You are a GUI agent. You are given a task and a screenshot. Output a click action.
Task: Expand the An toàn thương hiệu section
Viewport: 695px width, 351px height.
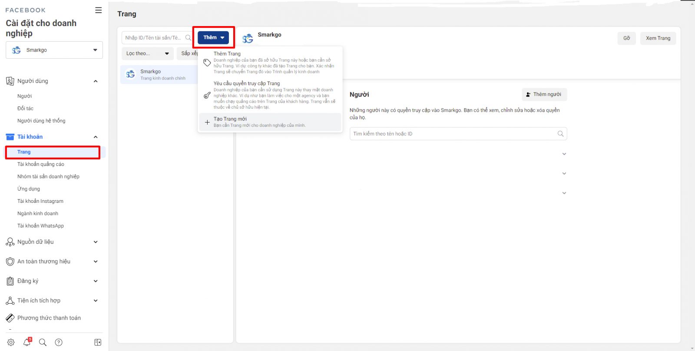pyautogui.click(x=96, y=262)
